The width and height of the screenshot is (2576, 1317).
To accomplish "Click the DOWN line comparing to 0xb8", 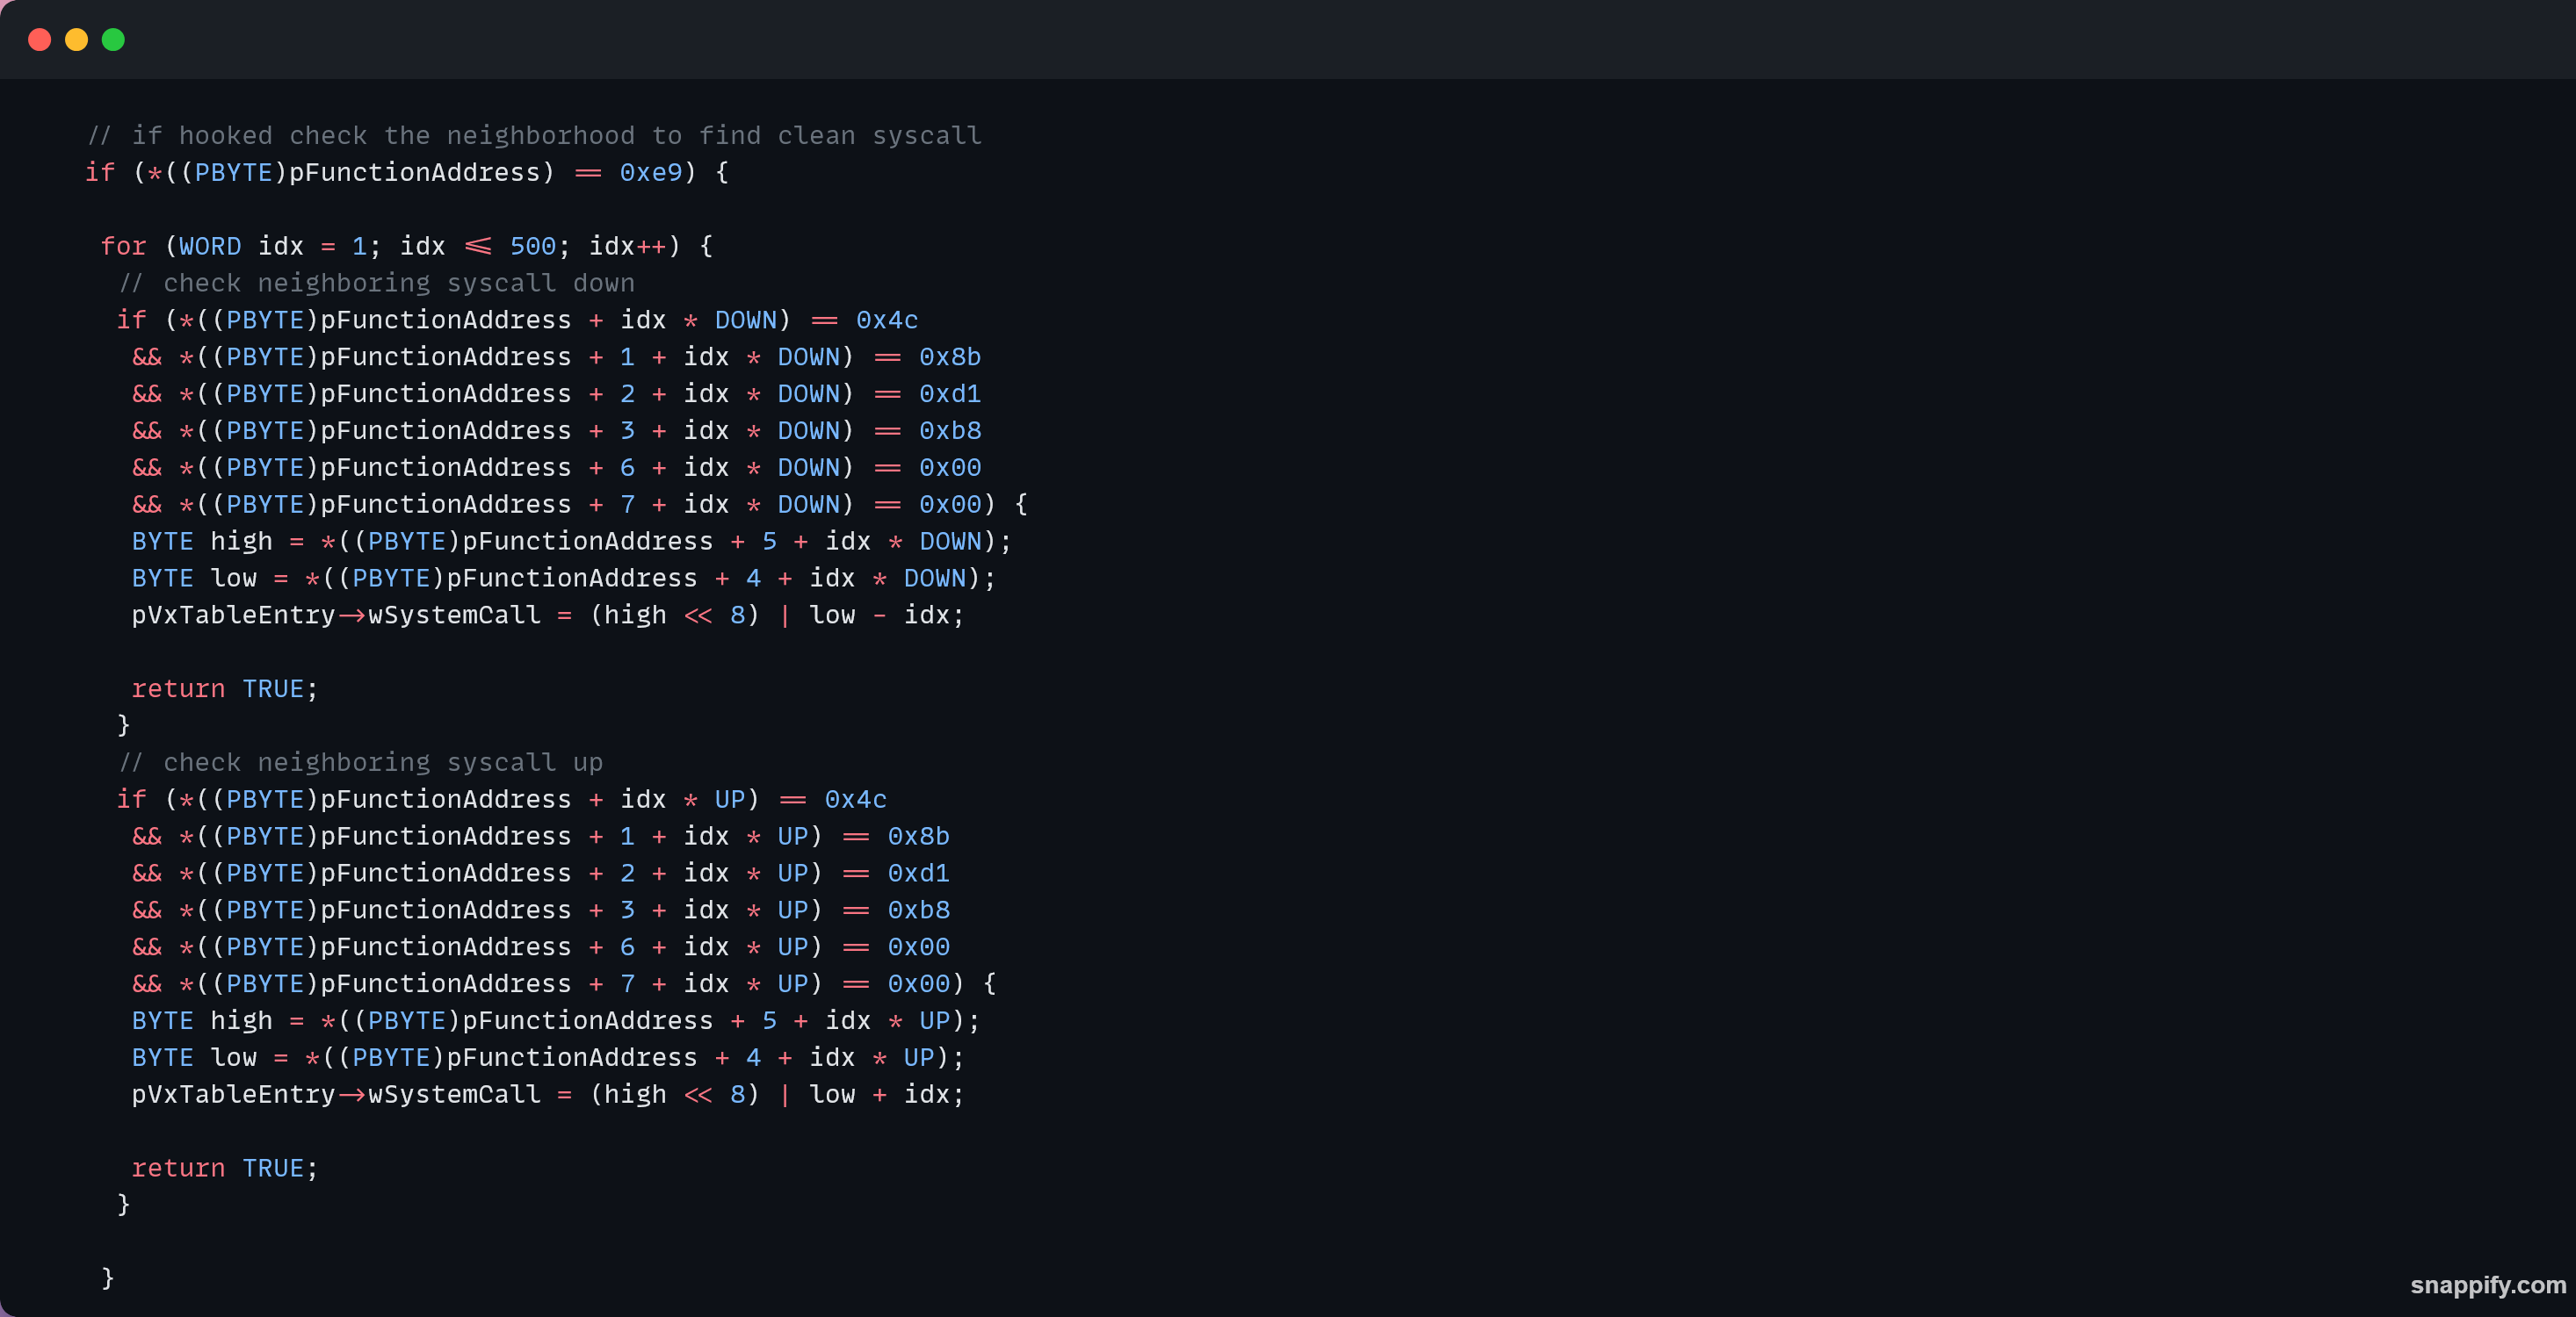I will click(557, 431).
